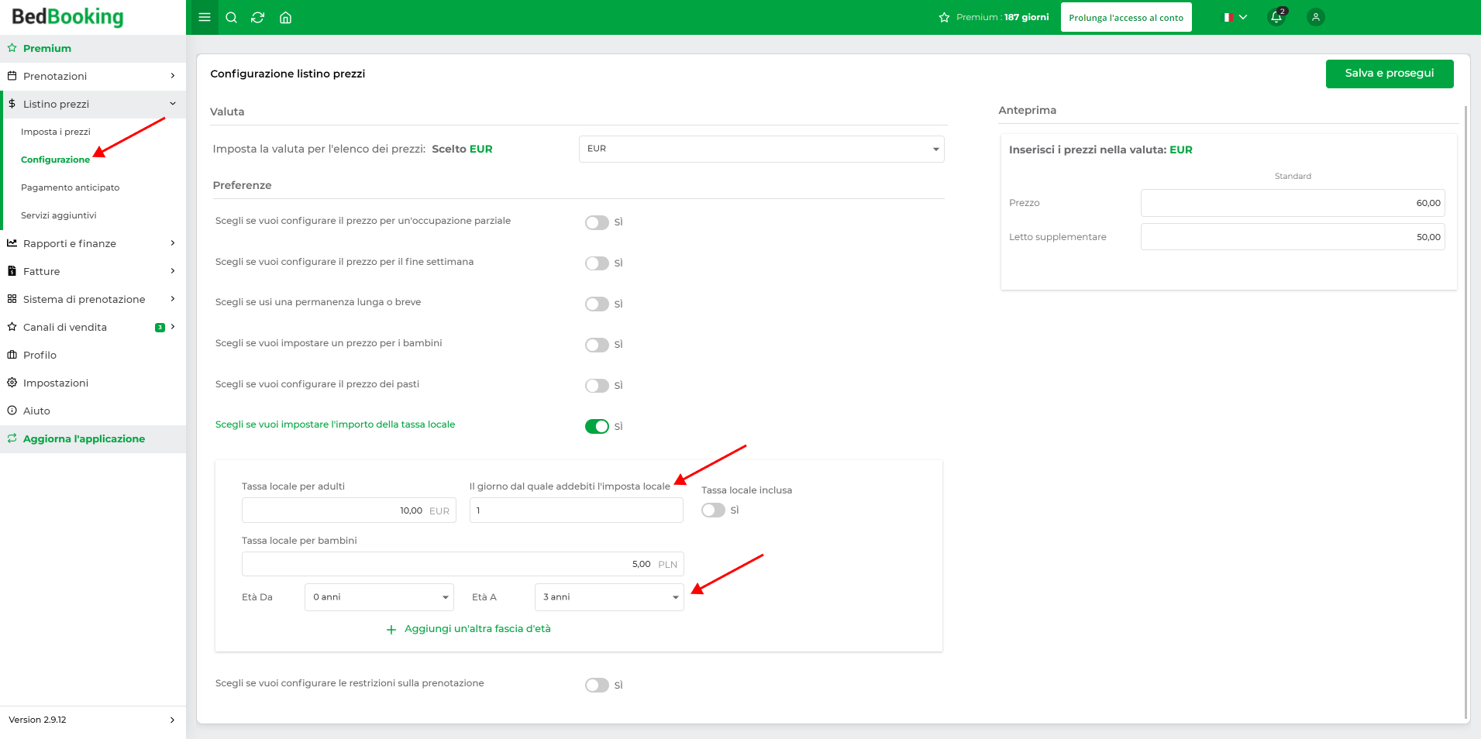The image size is (1481, 739).
Task: Click the plus icon for adding age range
Action: pos(391,630)
